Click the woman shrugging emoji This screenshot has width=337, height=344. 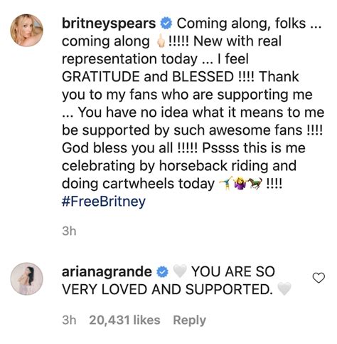click(240, 184)
